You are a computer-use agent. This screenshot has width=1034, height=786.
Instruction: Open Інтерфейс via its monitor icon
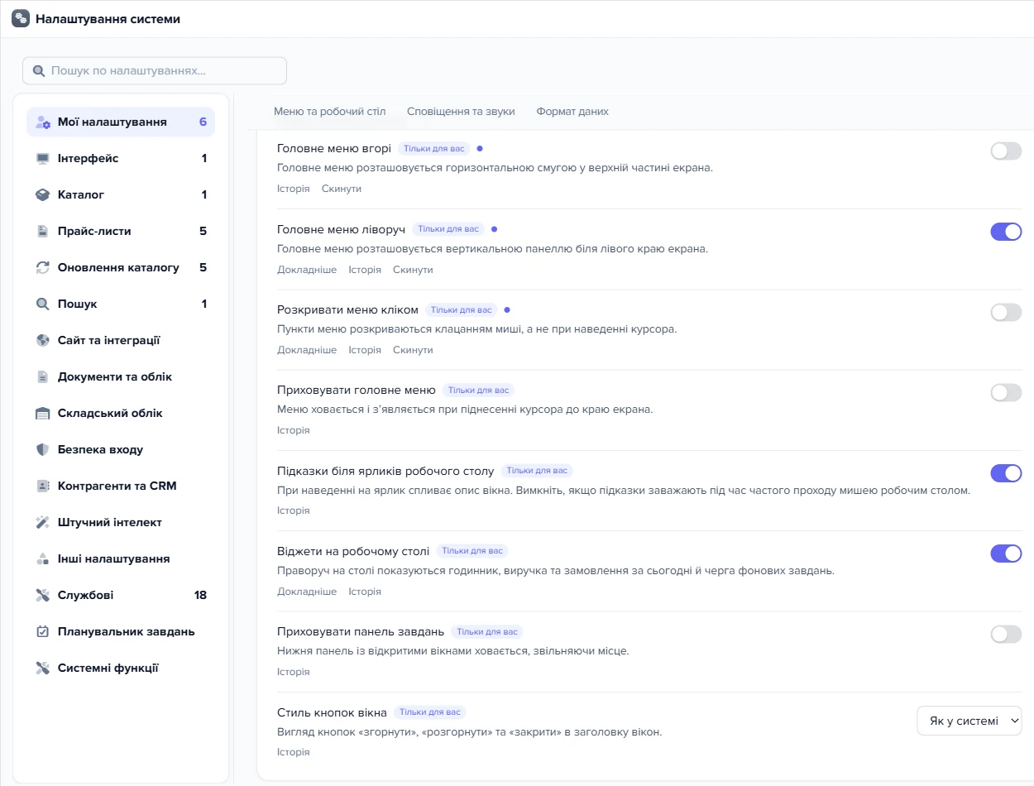(43, 159)
